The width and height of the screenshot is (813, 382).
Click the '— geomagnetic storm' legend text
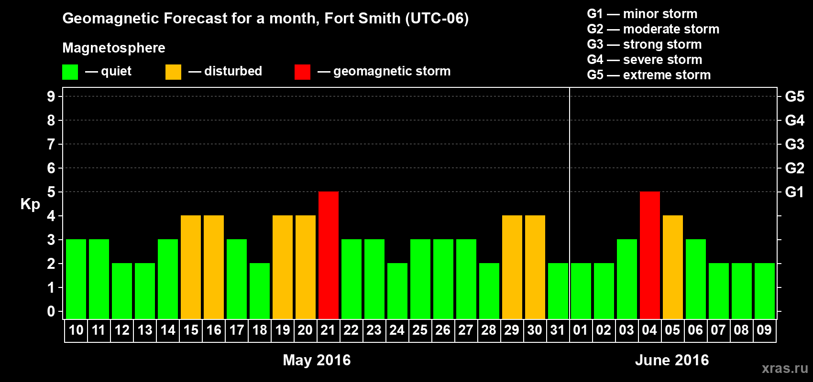[384, 71]
